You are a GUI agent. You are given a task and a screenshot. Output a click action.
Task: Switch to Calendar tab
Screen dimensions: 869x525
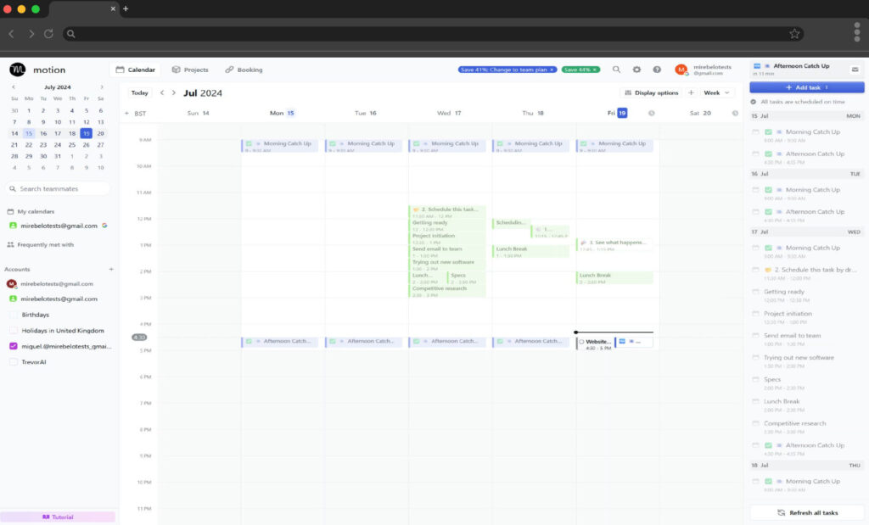click(x=135, y=70)
